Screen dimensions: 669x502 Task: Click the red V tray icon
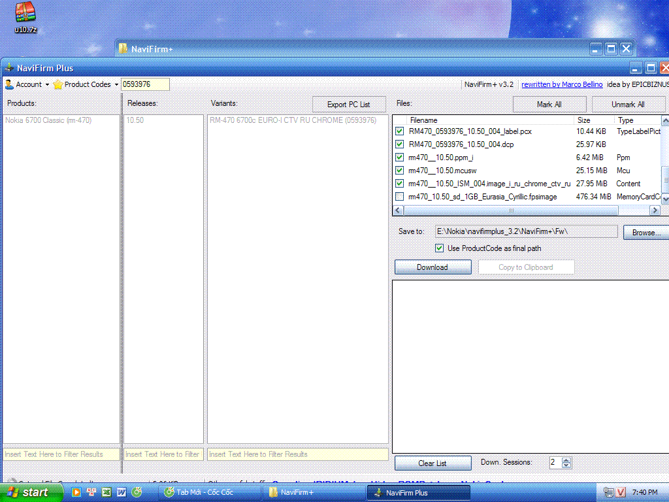click(621, 492)
